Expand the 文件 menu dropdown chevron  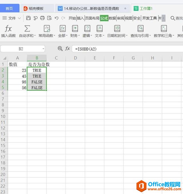click(19, 18)
